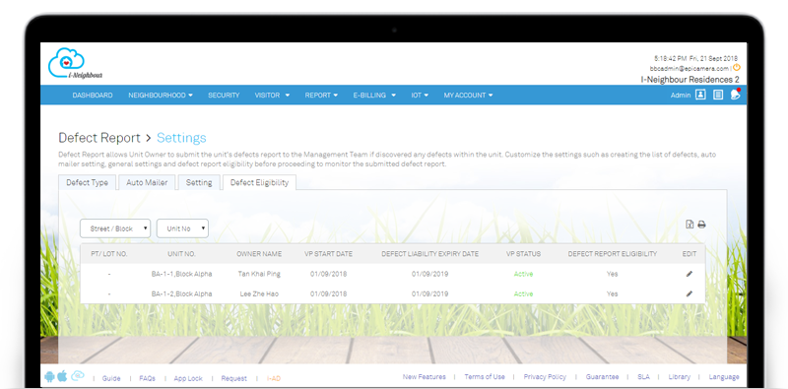Open the Privacy Policy link
Image resolution: width=788 pixels, height=389 pixels.
pyautogui.click(x=545, y=377)
